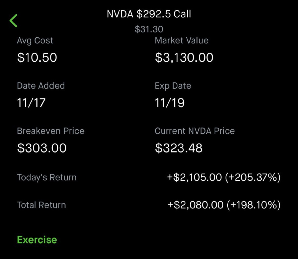Select the $10.50 average cost value
This screenshot has height=259, width=298.
(x=37, y=57)
